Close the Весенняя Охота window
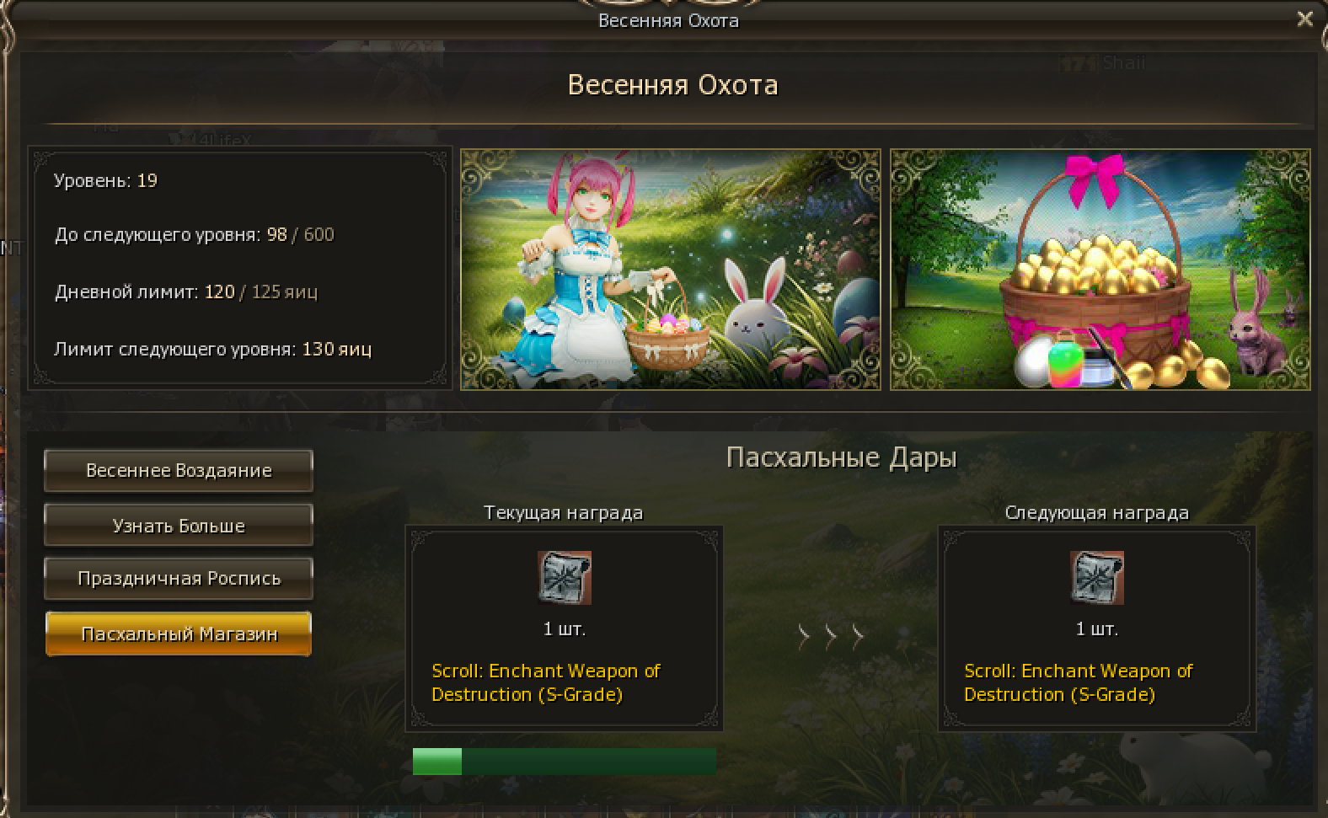The height and width of the screenshot is (818, 1328). coord(1305,19)
